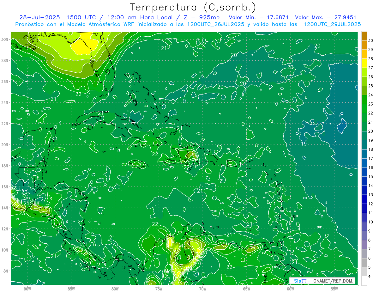Pick the white legend swatch below 4
Screen dimensions: 379x293
364,281
